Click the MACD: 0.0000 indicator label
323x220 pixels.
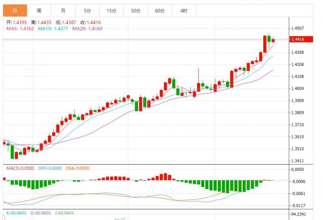pyautogui.click(x=20, y=168)
